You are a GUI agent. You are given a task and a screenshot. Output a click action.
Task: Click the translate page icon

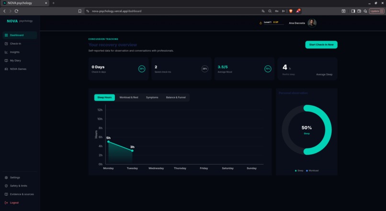pos(263,11)
